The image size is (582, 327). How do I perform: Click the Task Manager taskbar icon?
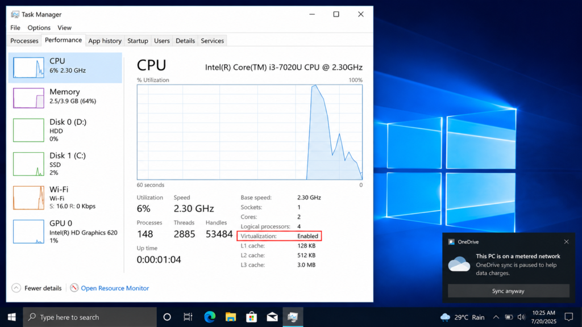pos(293,317)
